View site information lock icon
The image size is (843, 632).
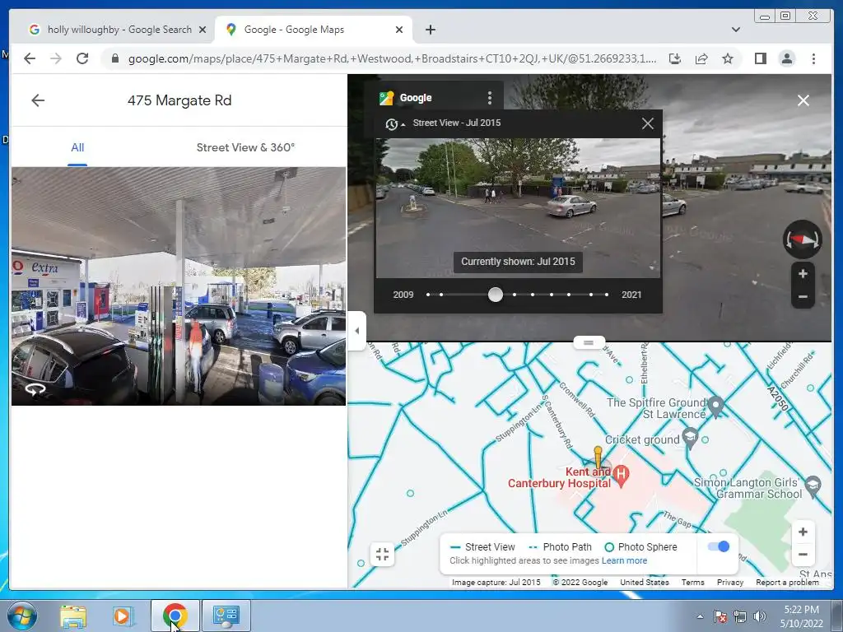click(114, 58)
